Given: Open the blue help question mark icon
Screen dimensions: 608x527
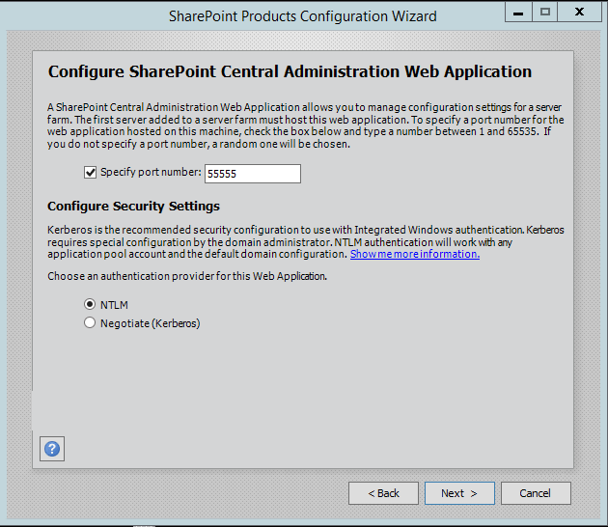Looking at the screenshot, I should coord(52,448).
